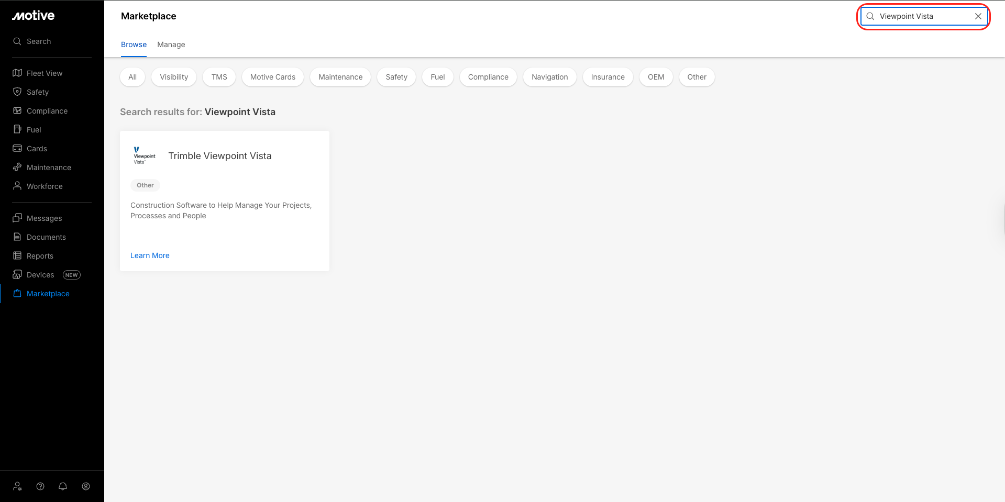Select the All category filter chip

pos(132,77)
